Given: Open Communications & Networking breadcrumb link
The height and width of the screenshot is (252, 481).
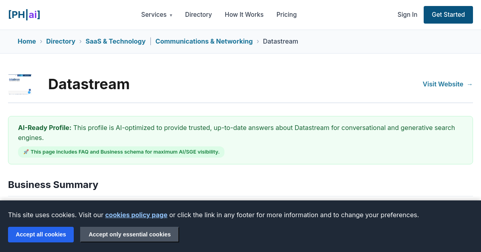Looking at the screenshot, I should 204,42.
